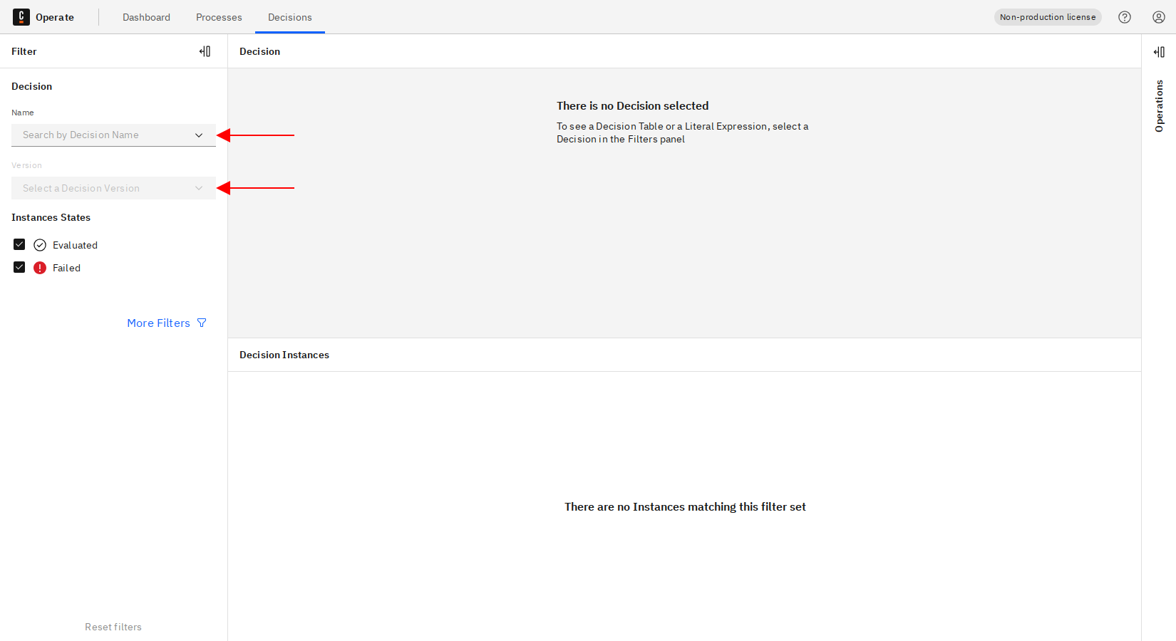This screenshot has width=1176, height=641.
Task: Click the More Filters funnel icon
Action: [202, 323]
